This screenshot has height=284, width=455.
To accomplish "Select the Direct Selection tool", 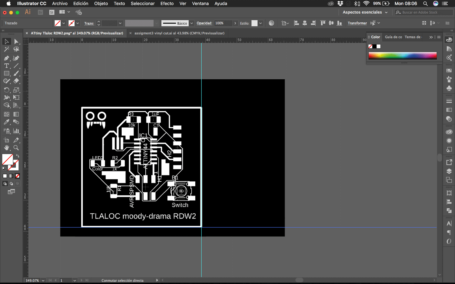I will pyautogui.click(x=16, y=41).
